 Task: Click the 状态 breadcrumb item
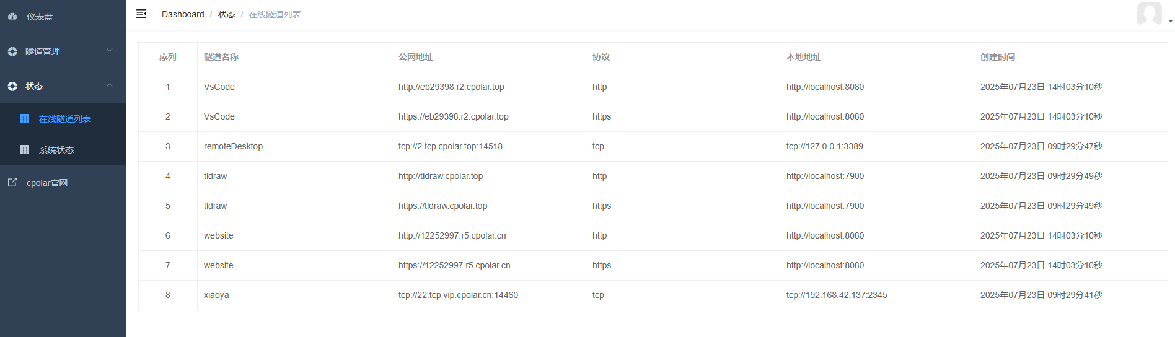(226, 14)
